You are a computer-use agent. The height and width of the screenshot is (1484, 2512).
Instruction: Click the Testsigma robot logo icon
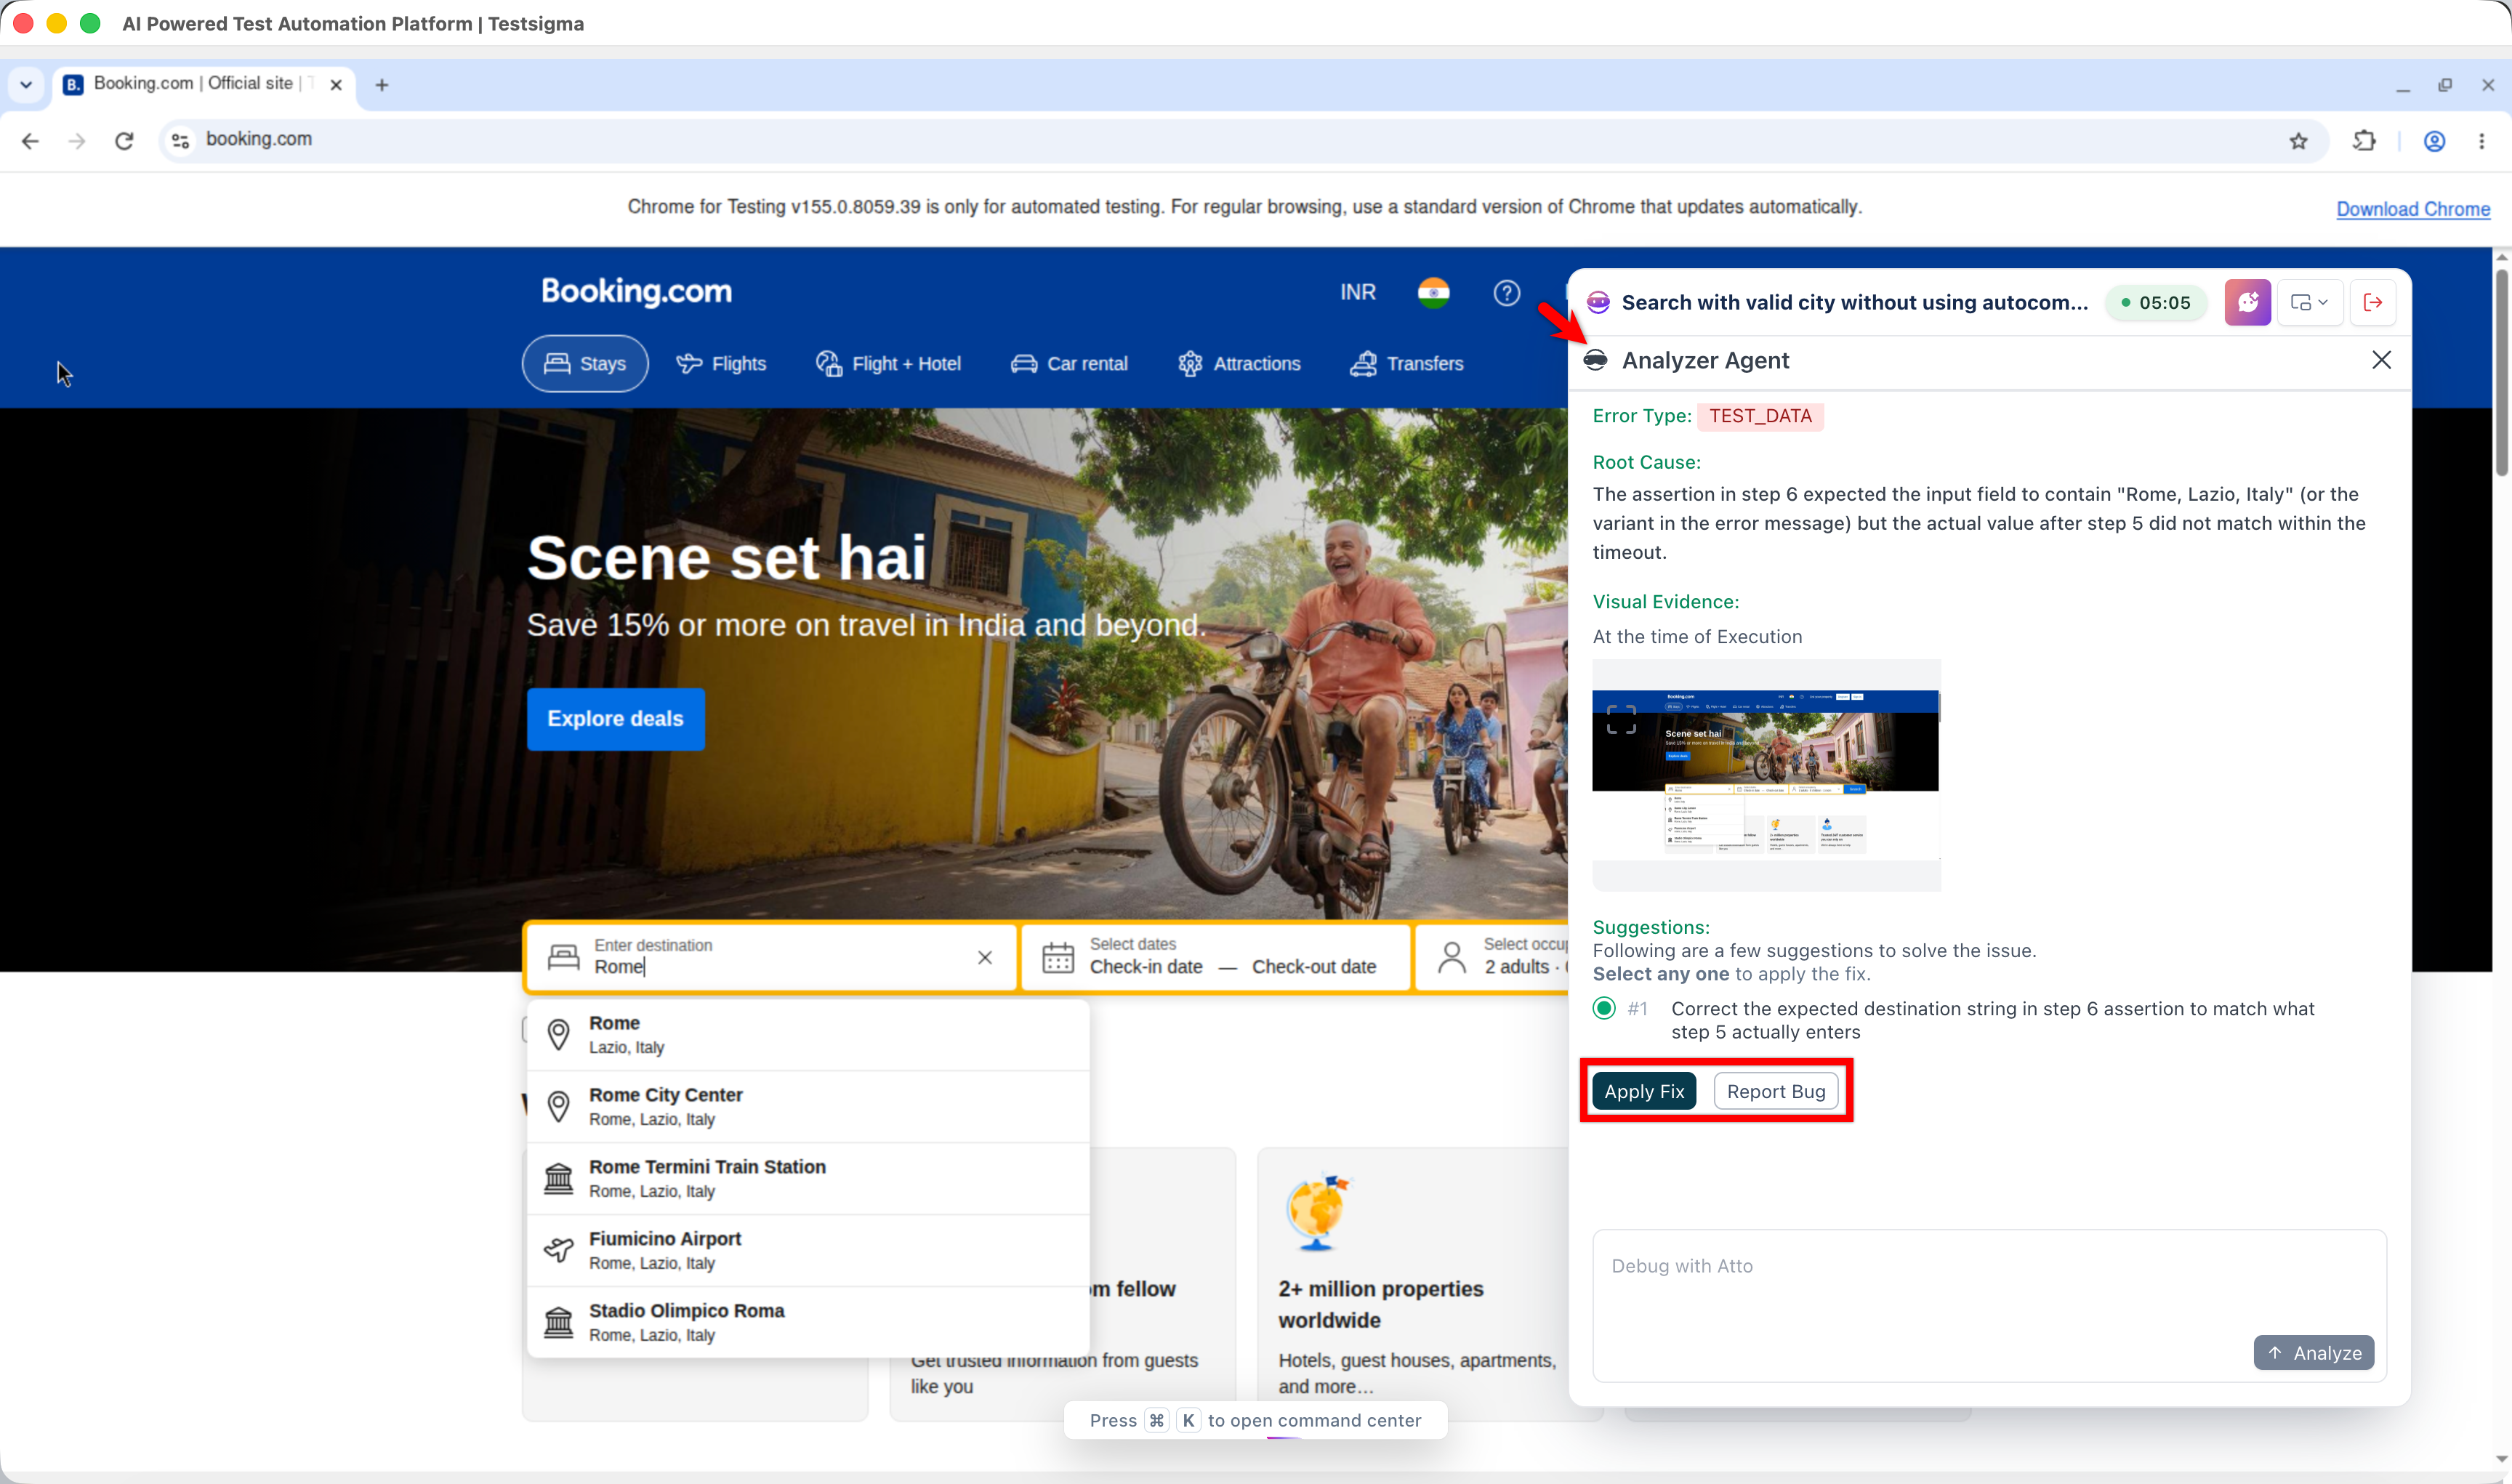(x=1598, y=302)
